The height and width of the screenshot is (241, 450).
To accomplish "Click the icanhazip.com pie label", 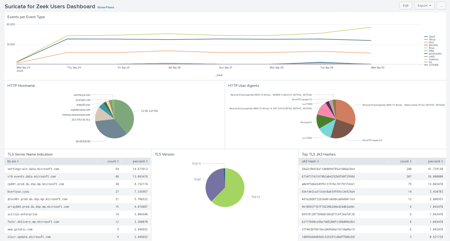I will (82, 95).
